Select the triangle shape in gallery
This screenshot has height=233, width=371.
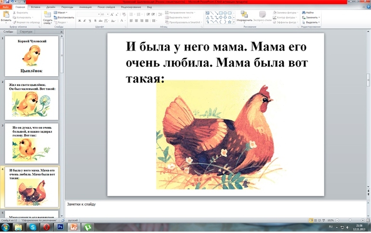(208, 17)
